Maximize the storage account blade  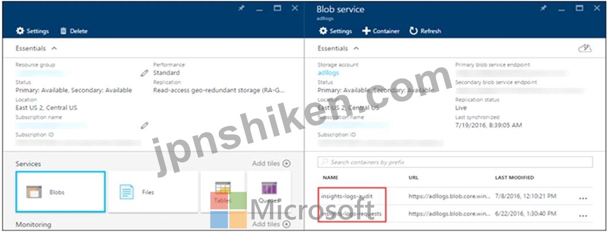(x=277, y=8)
